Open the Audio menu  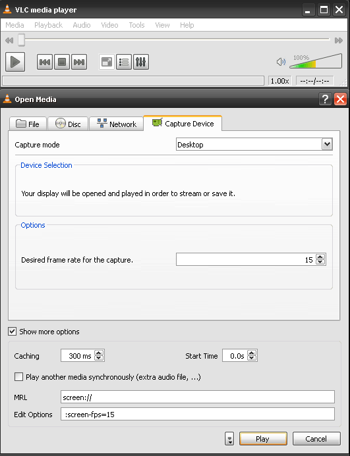(82, 25)
